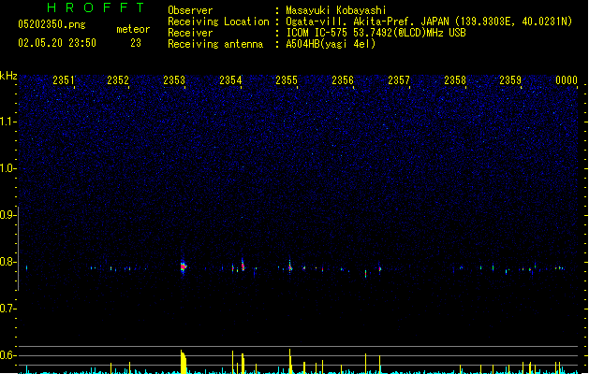Select antenna value A504HB(yagi 4el)
This screenshot has width=589, height=374.
pos(331,44)
